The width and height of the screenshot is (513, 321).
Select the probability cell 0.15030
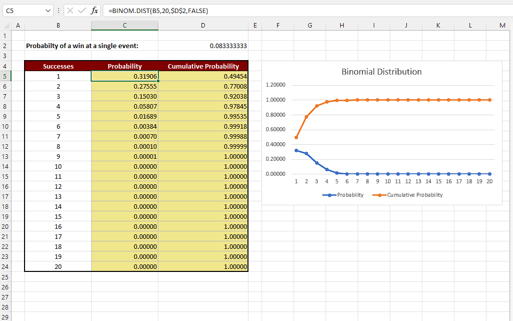(125, 97)
